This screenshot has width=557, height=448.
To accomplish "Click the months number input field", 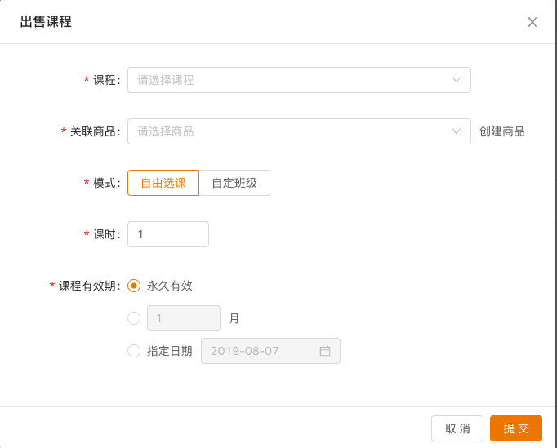I will (183, 318).
